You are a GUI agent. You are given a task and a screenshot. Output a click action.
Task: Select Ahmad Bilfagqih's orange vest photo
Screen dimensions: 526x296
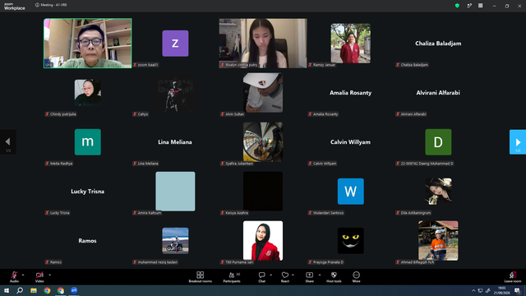438,241
